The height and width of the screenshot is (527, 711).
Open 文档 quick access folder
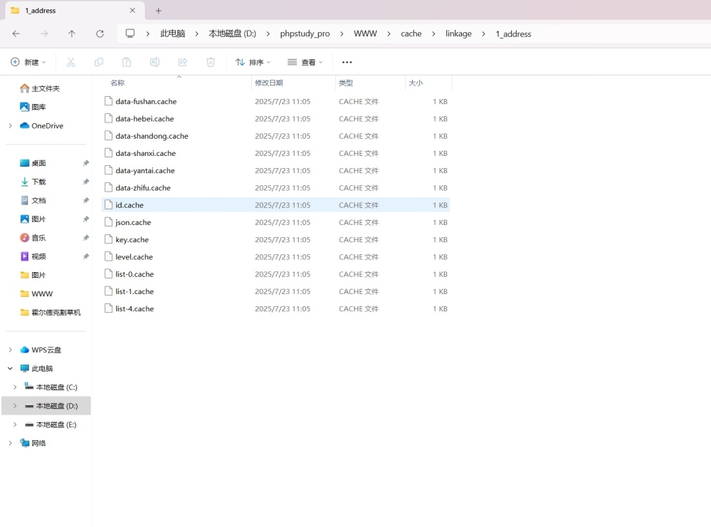[x=33, y=200]
